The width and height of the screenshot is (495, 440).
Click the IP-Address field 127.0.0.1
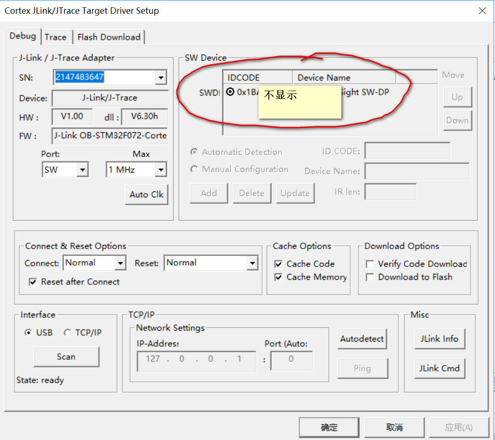click(196, 361)
